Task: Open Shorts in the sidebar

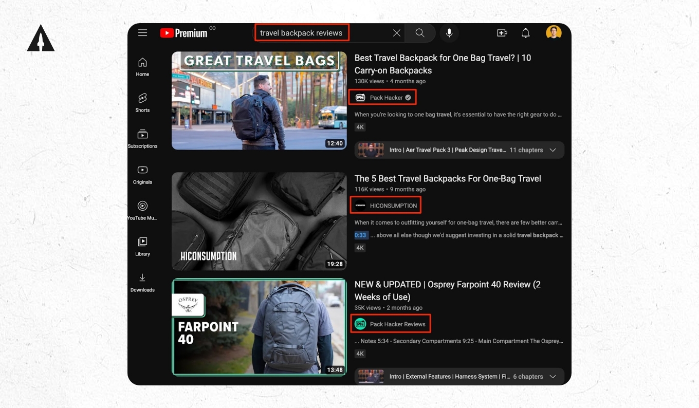Action: pyautogui.click(x=142, y=103)
